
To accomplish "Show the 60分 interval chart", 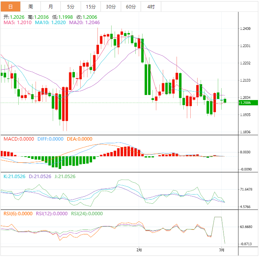I will tap(131, 7).
